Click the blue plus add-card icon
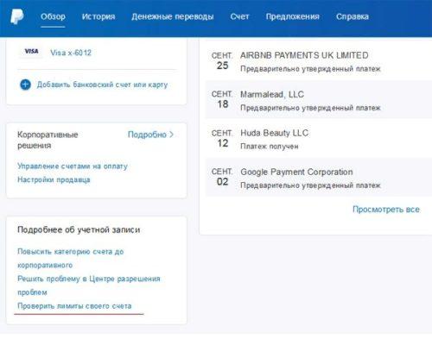The height and width of the screenshot is (339, 432). [x=25, y=85]
